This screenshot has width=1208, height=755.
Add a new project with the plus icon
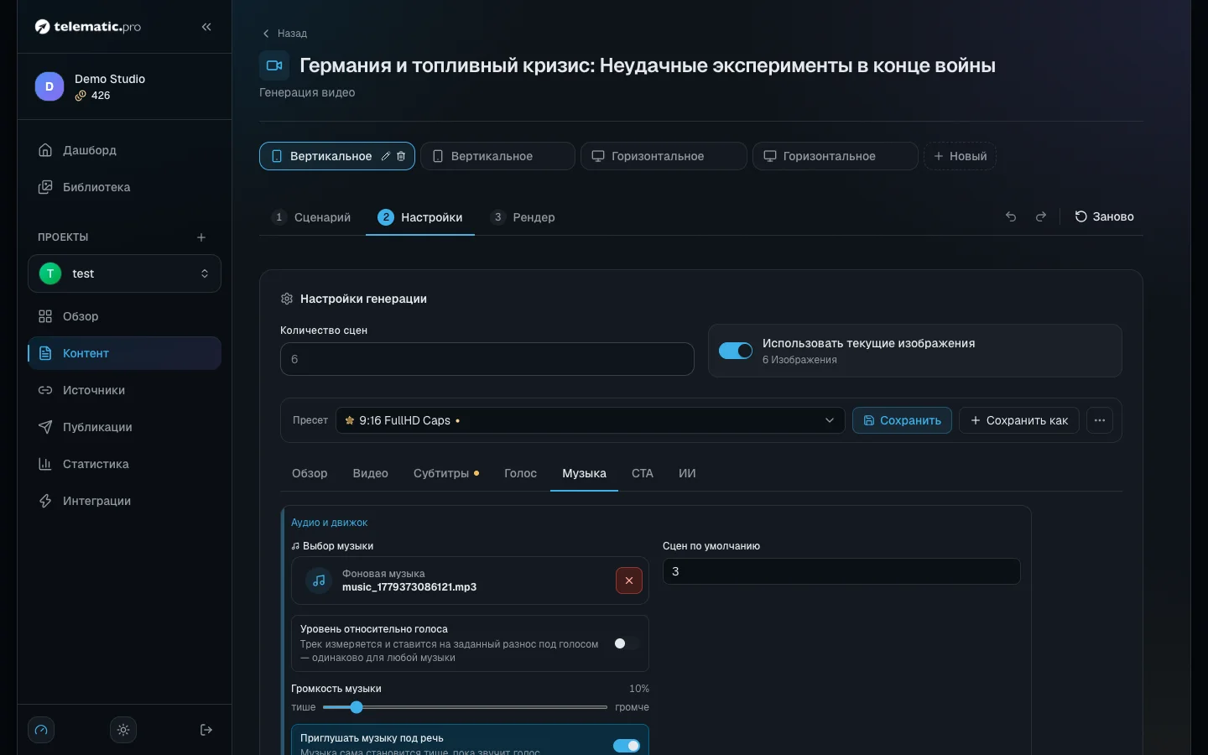pyautogui.click(x=201, y=237)
